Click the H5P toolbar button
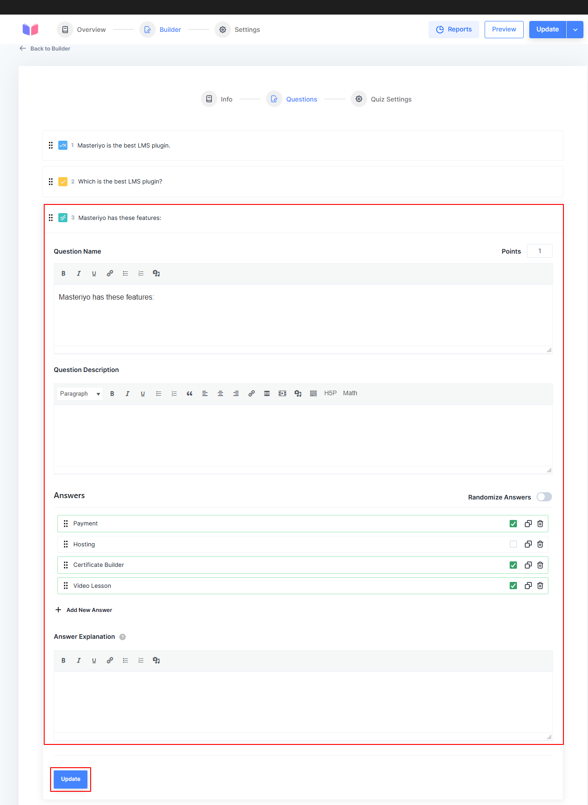Viewport: 588px width, 805px height. [331, 393]
